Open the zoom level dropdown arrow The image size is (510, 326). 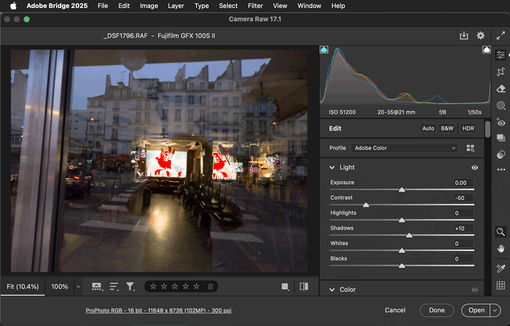tap(78, 287)
